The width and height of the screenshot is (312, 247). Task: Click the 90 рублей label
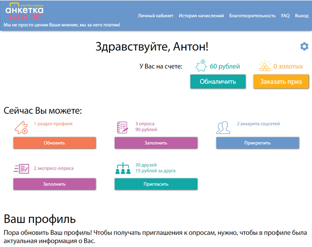pyautogui.click(x=146, y=129)
